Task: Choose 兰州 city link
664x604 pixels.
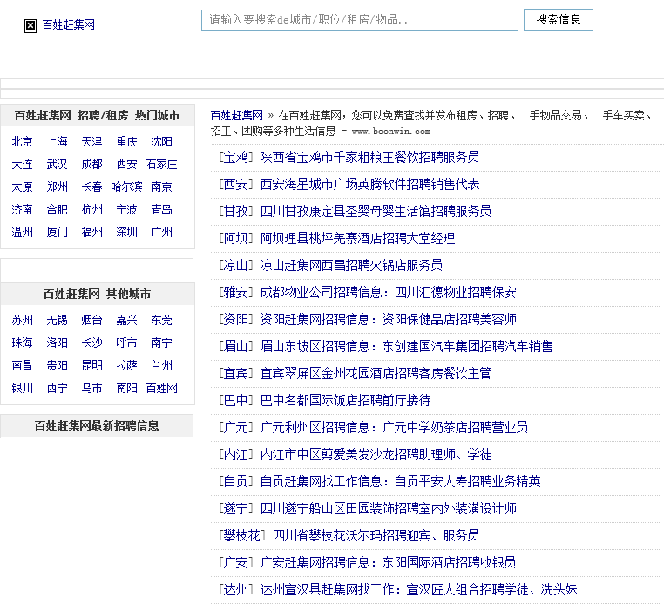Action: click(x=161, y=365)
